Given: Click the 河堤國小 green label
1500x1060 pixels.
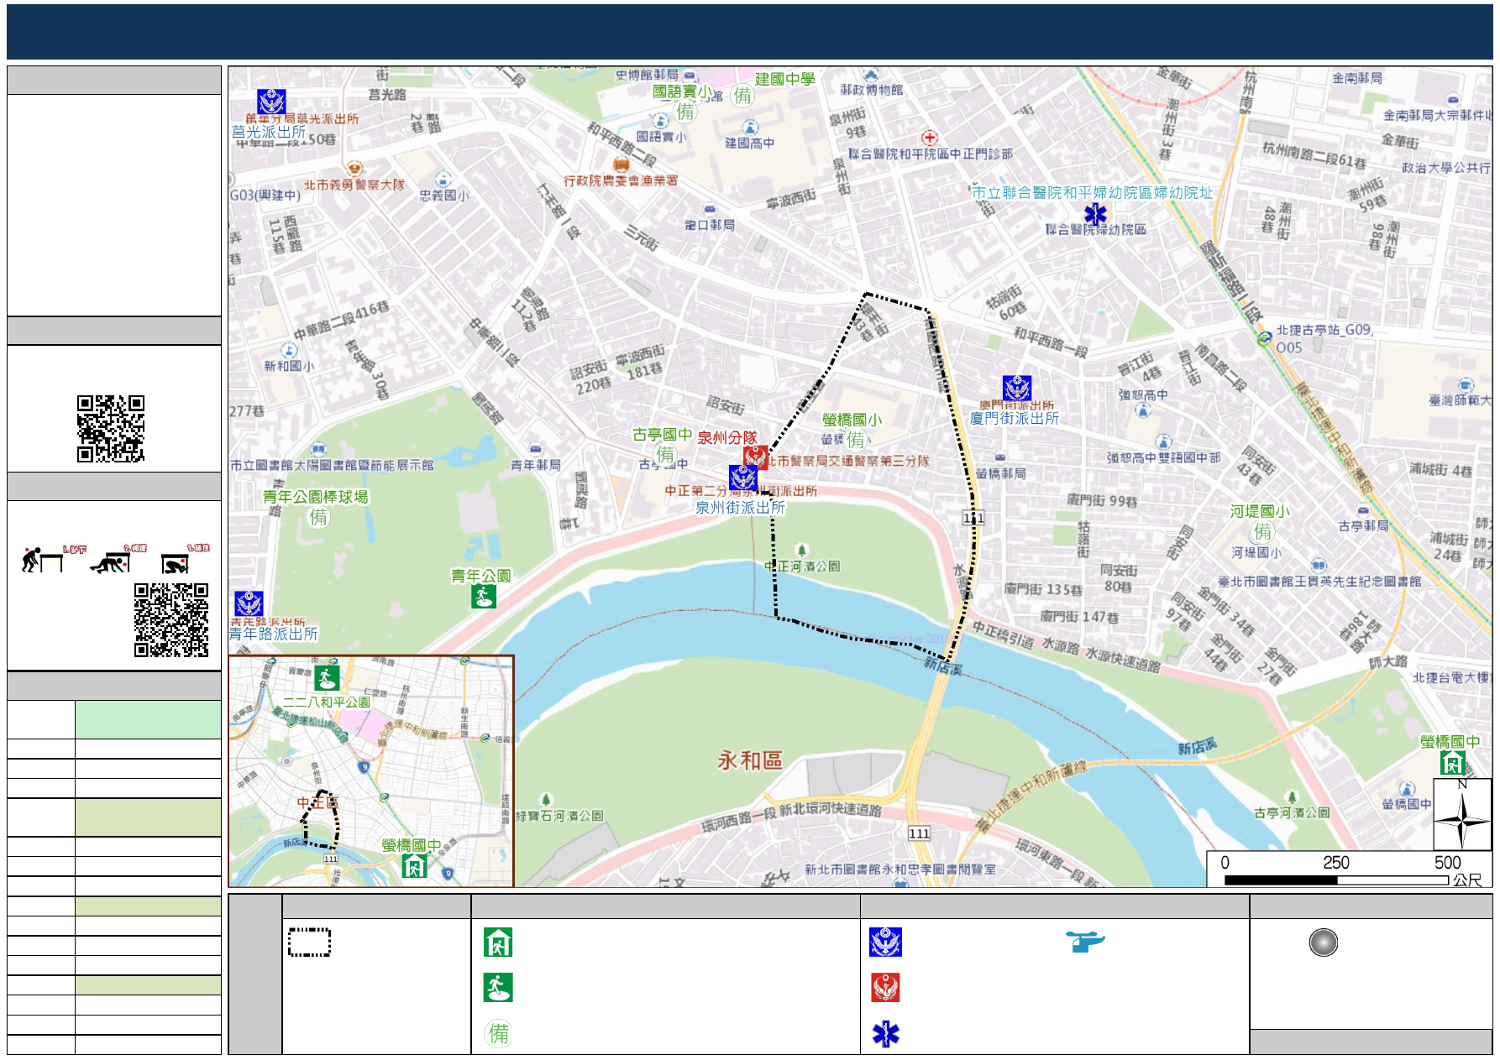Looking at the screenshot, I should (1260, 511).
